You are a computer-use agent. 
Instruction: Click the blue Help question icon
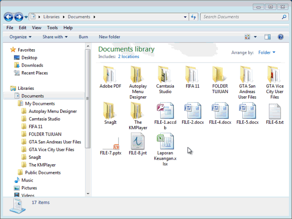point(281,37)
